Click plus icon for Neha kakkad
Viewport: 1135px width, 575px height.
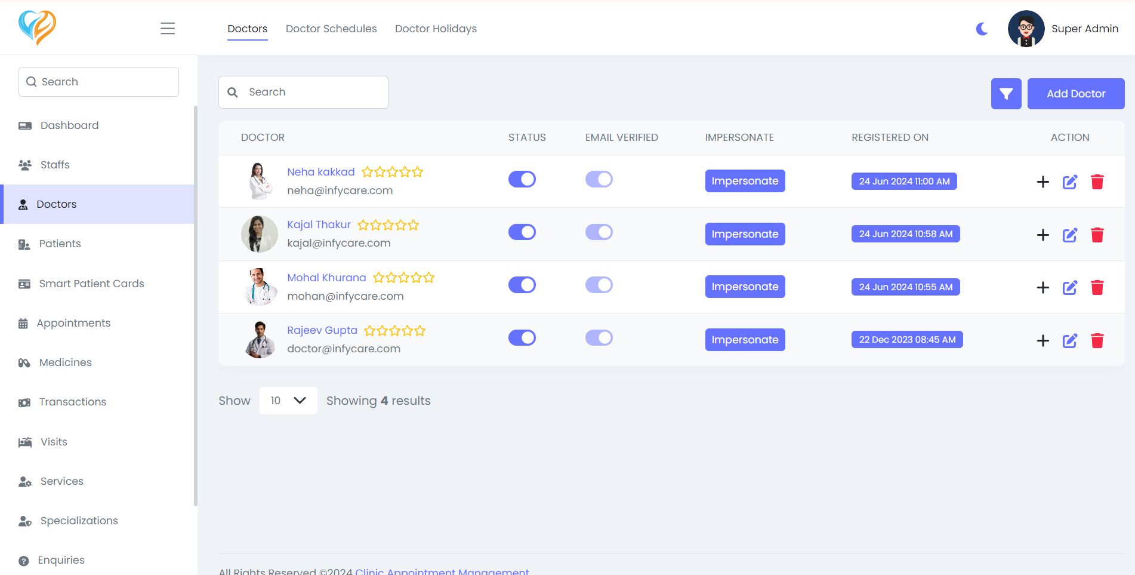click(1043, 182)
